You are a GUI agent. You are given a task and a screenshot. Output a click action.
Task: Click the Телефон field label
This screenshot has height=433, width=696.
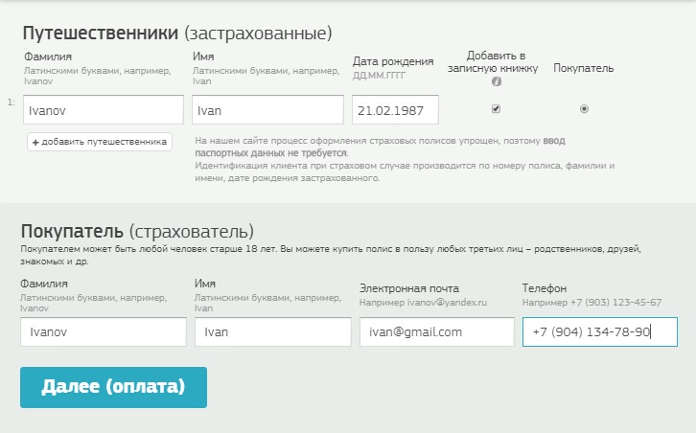tap(545, 288)
